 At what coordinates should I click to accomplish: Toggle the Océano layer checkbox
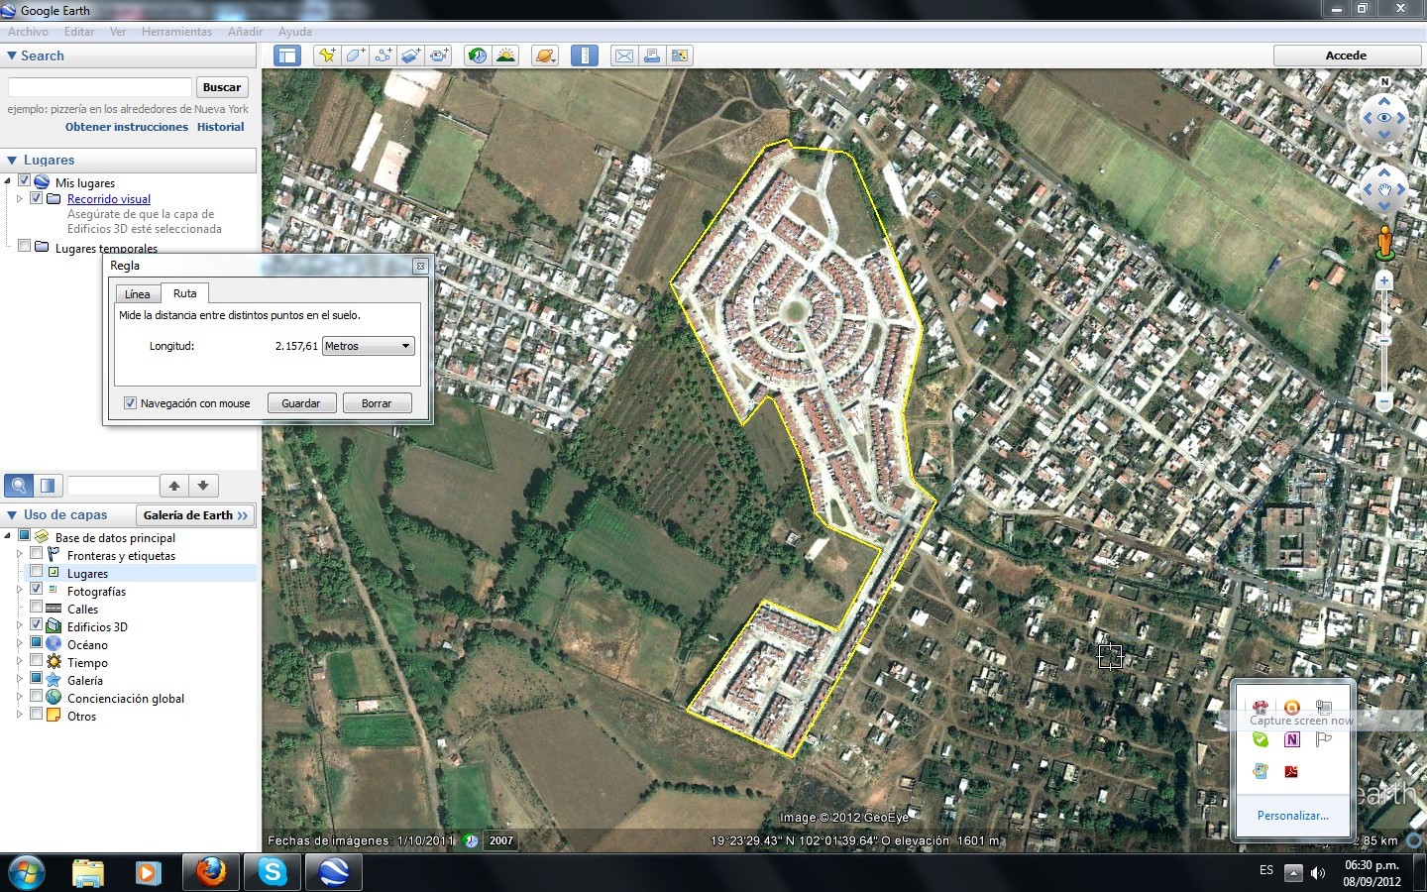click(x=36, y=644)
